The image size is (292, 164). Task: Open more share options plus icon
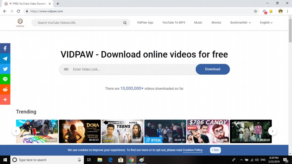click(5, 99)
